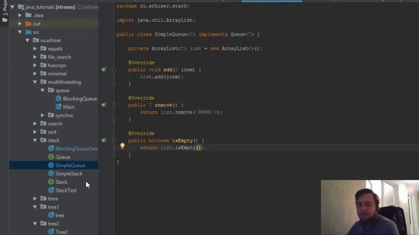Collapse the multithreading package arrow
Image resolution: width=419 pixels, height=235 pixels.
pyautogui.click(x=35, y=82)
